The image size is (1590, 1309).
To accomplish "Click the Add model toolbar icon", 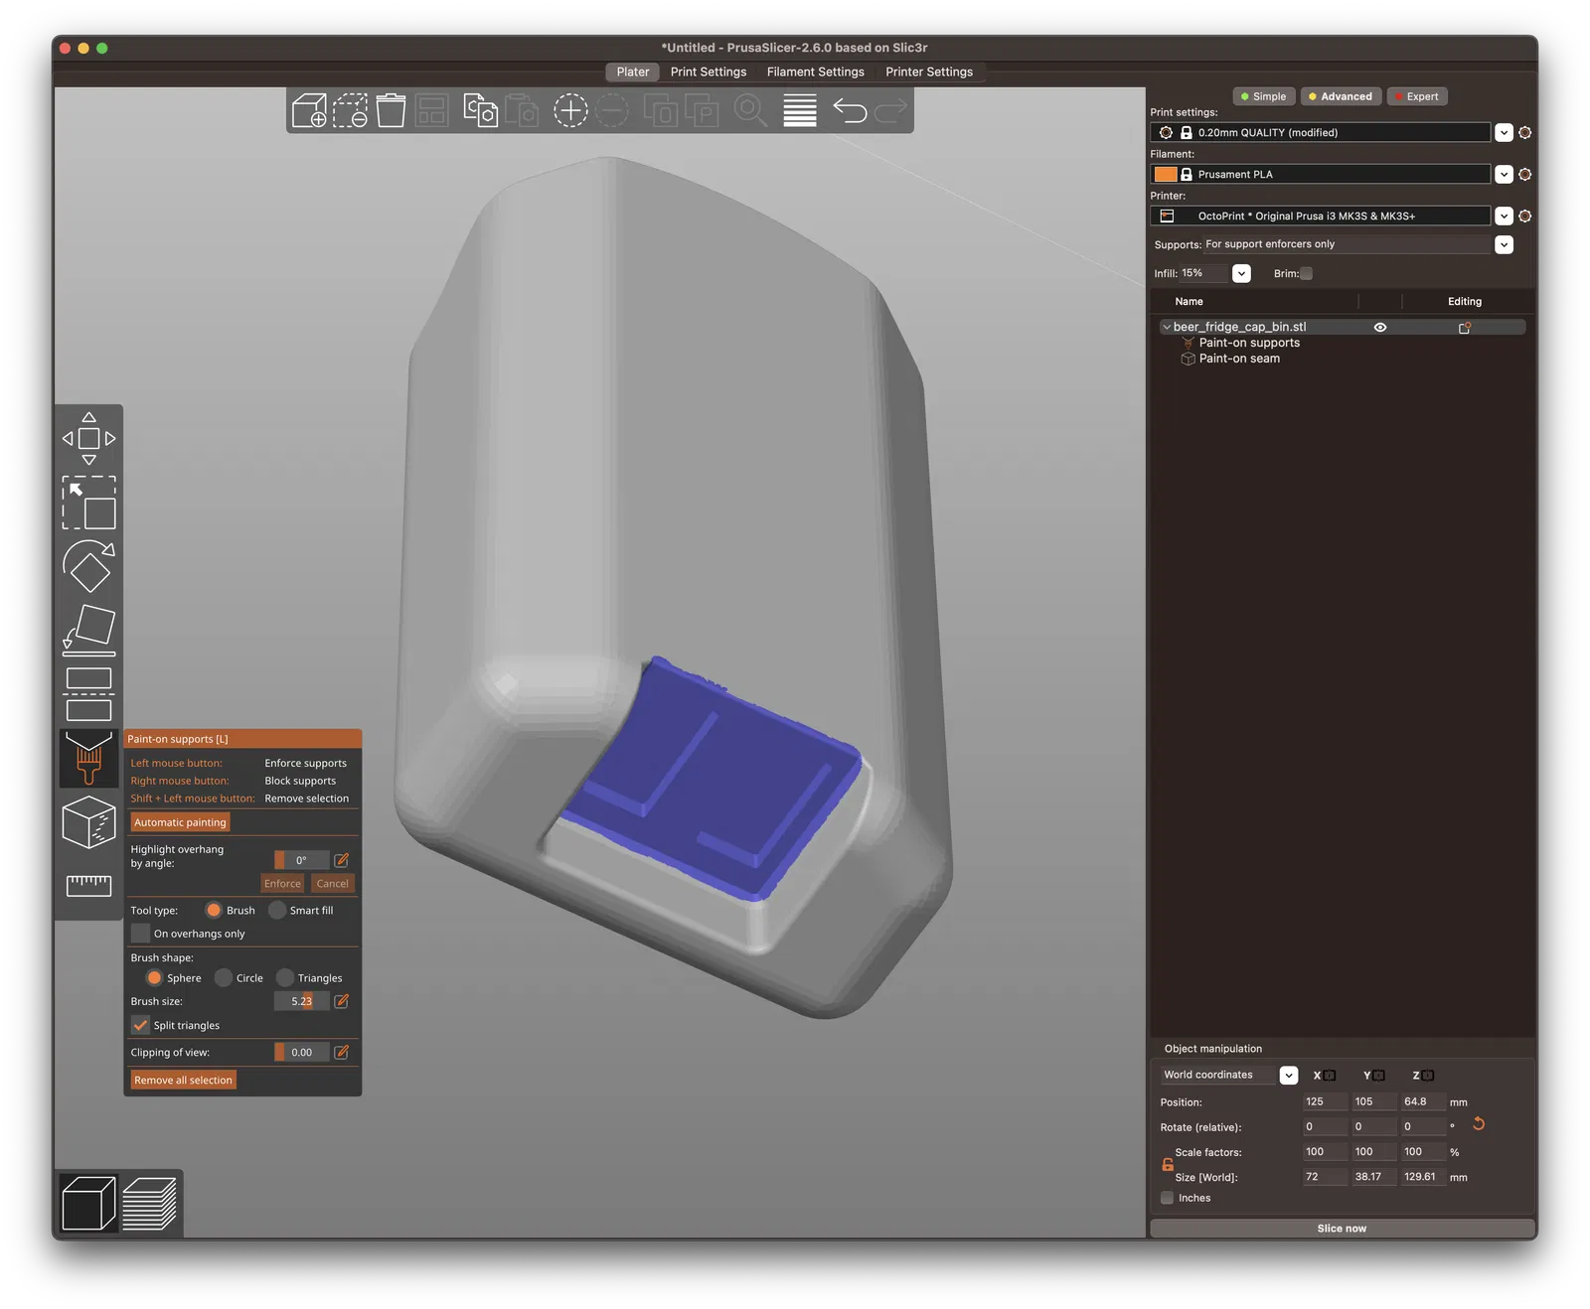I will click(x=309, y=111).
